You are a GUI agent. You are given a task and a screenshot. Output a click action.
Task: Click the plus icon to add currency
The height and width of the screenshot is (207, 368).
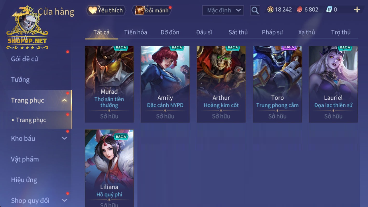pos(357,10)
